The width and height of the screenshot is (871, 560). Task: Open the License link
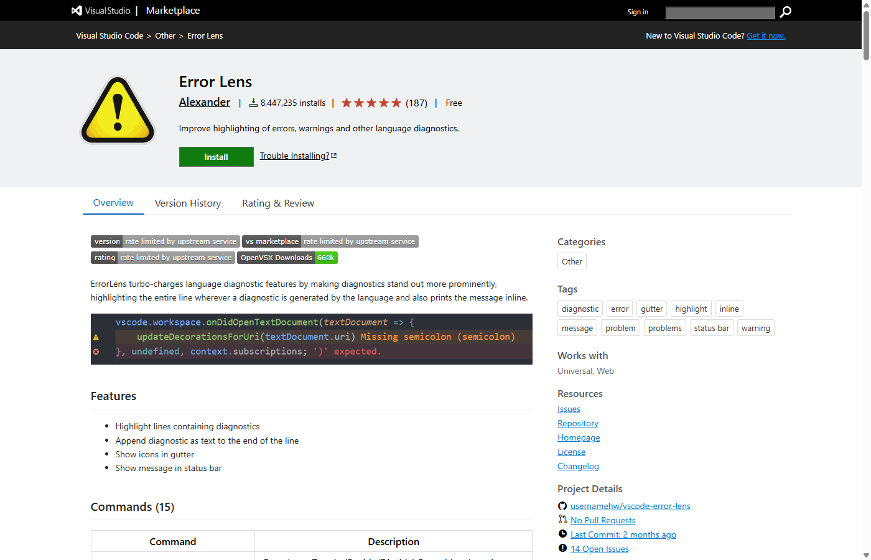571,452
